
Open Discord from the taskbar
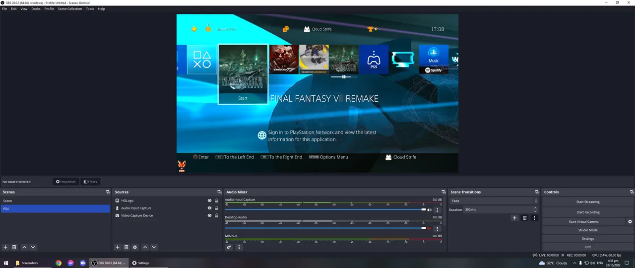(83, 263)
